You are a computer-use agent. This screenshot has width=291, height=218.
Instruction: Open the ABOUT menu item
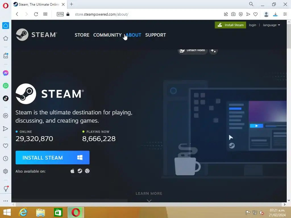point(134,35)
